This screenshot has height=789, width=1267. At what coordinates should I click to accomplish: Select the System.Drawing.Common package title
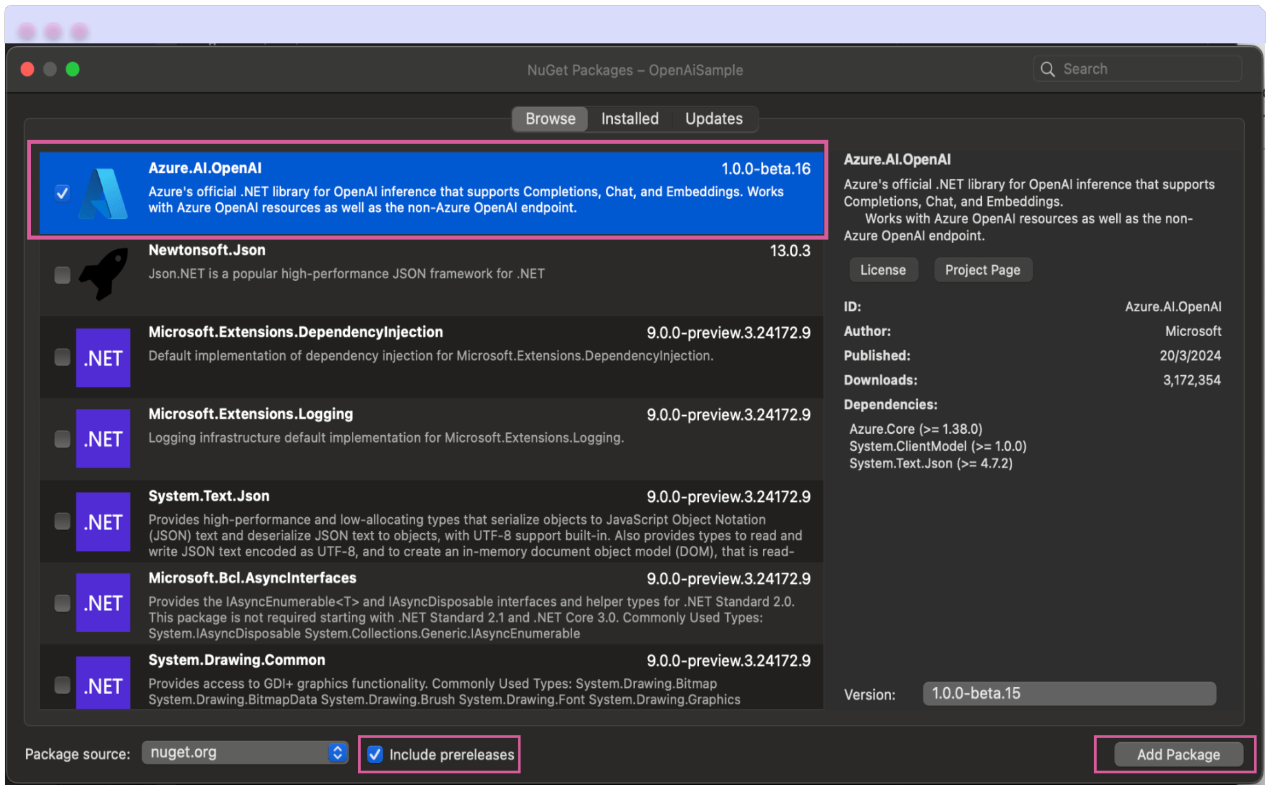237,660
